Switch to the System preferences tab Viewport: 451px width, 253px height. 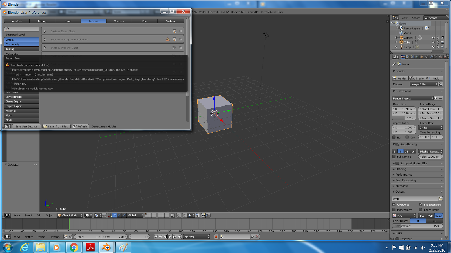(x=170, y=21)
